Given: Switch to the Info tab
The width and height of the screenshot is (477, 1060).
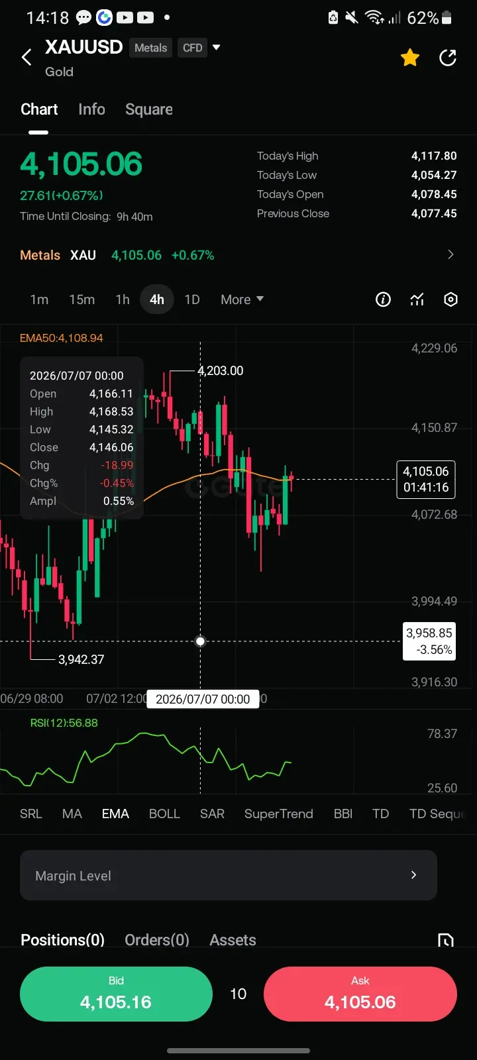Looking at the screenshot, I should [x=91, y=109].
